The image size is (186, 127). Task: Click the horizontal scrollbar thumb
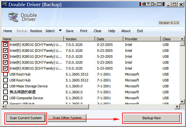(x=48, y=106)
